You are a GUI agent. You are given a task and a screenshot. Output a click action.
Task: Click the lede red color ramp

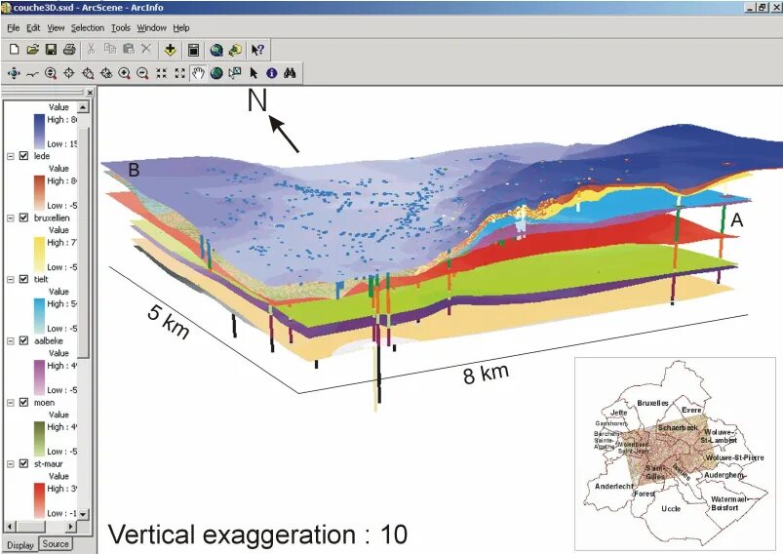[x=39, y=192]
